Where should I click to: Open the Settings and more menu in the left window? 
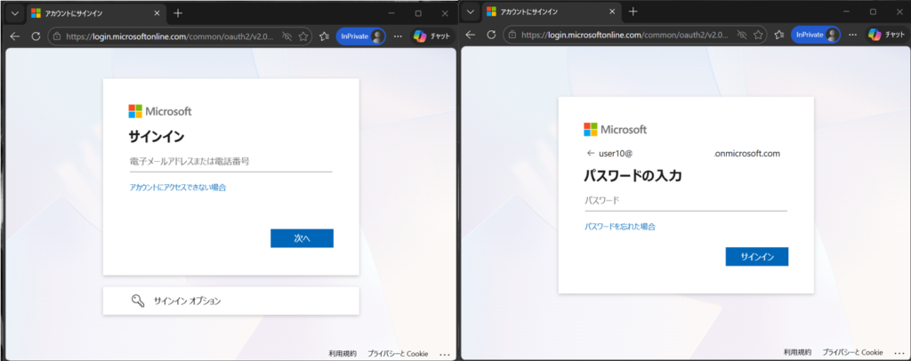[x=398, y=36]
